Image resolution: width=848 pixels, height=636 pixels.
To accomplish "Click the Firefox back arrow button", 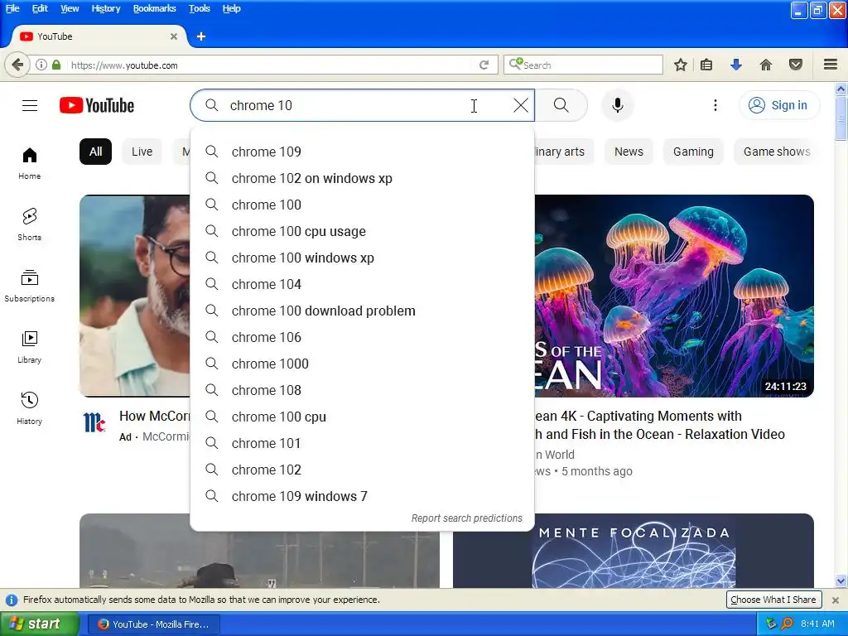I will (17, 65).
